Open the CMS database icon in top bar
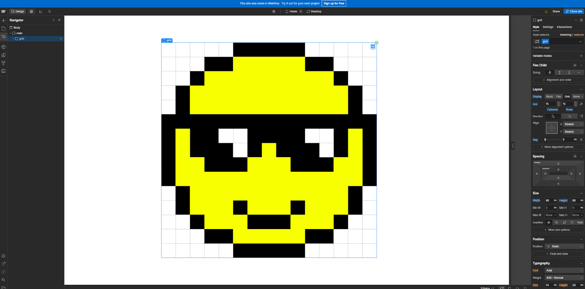The image size is (585, 289). pos(31,11)
